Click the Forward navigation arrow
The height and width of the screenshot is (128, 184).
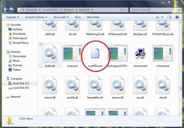[x=11, y=10]
